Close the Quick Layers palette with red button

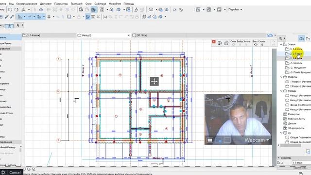[214, 42]
